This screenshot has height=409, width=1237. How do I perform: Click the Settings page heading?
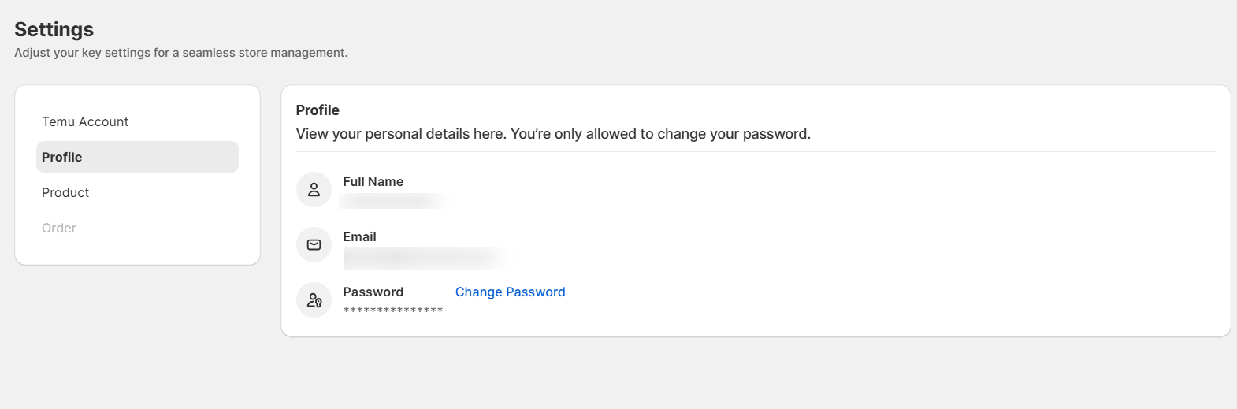tap(54, 29)
